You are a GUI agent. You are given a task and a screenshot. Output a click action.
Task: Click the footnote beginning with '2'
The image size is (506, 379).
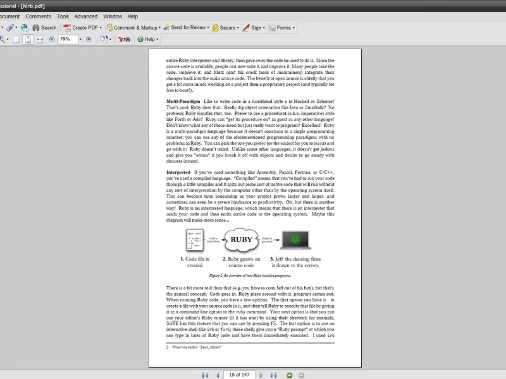coord(194,347)
